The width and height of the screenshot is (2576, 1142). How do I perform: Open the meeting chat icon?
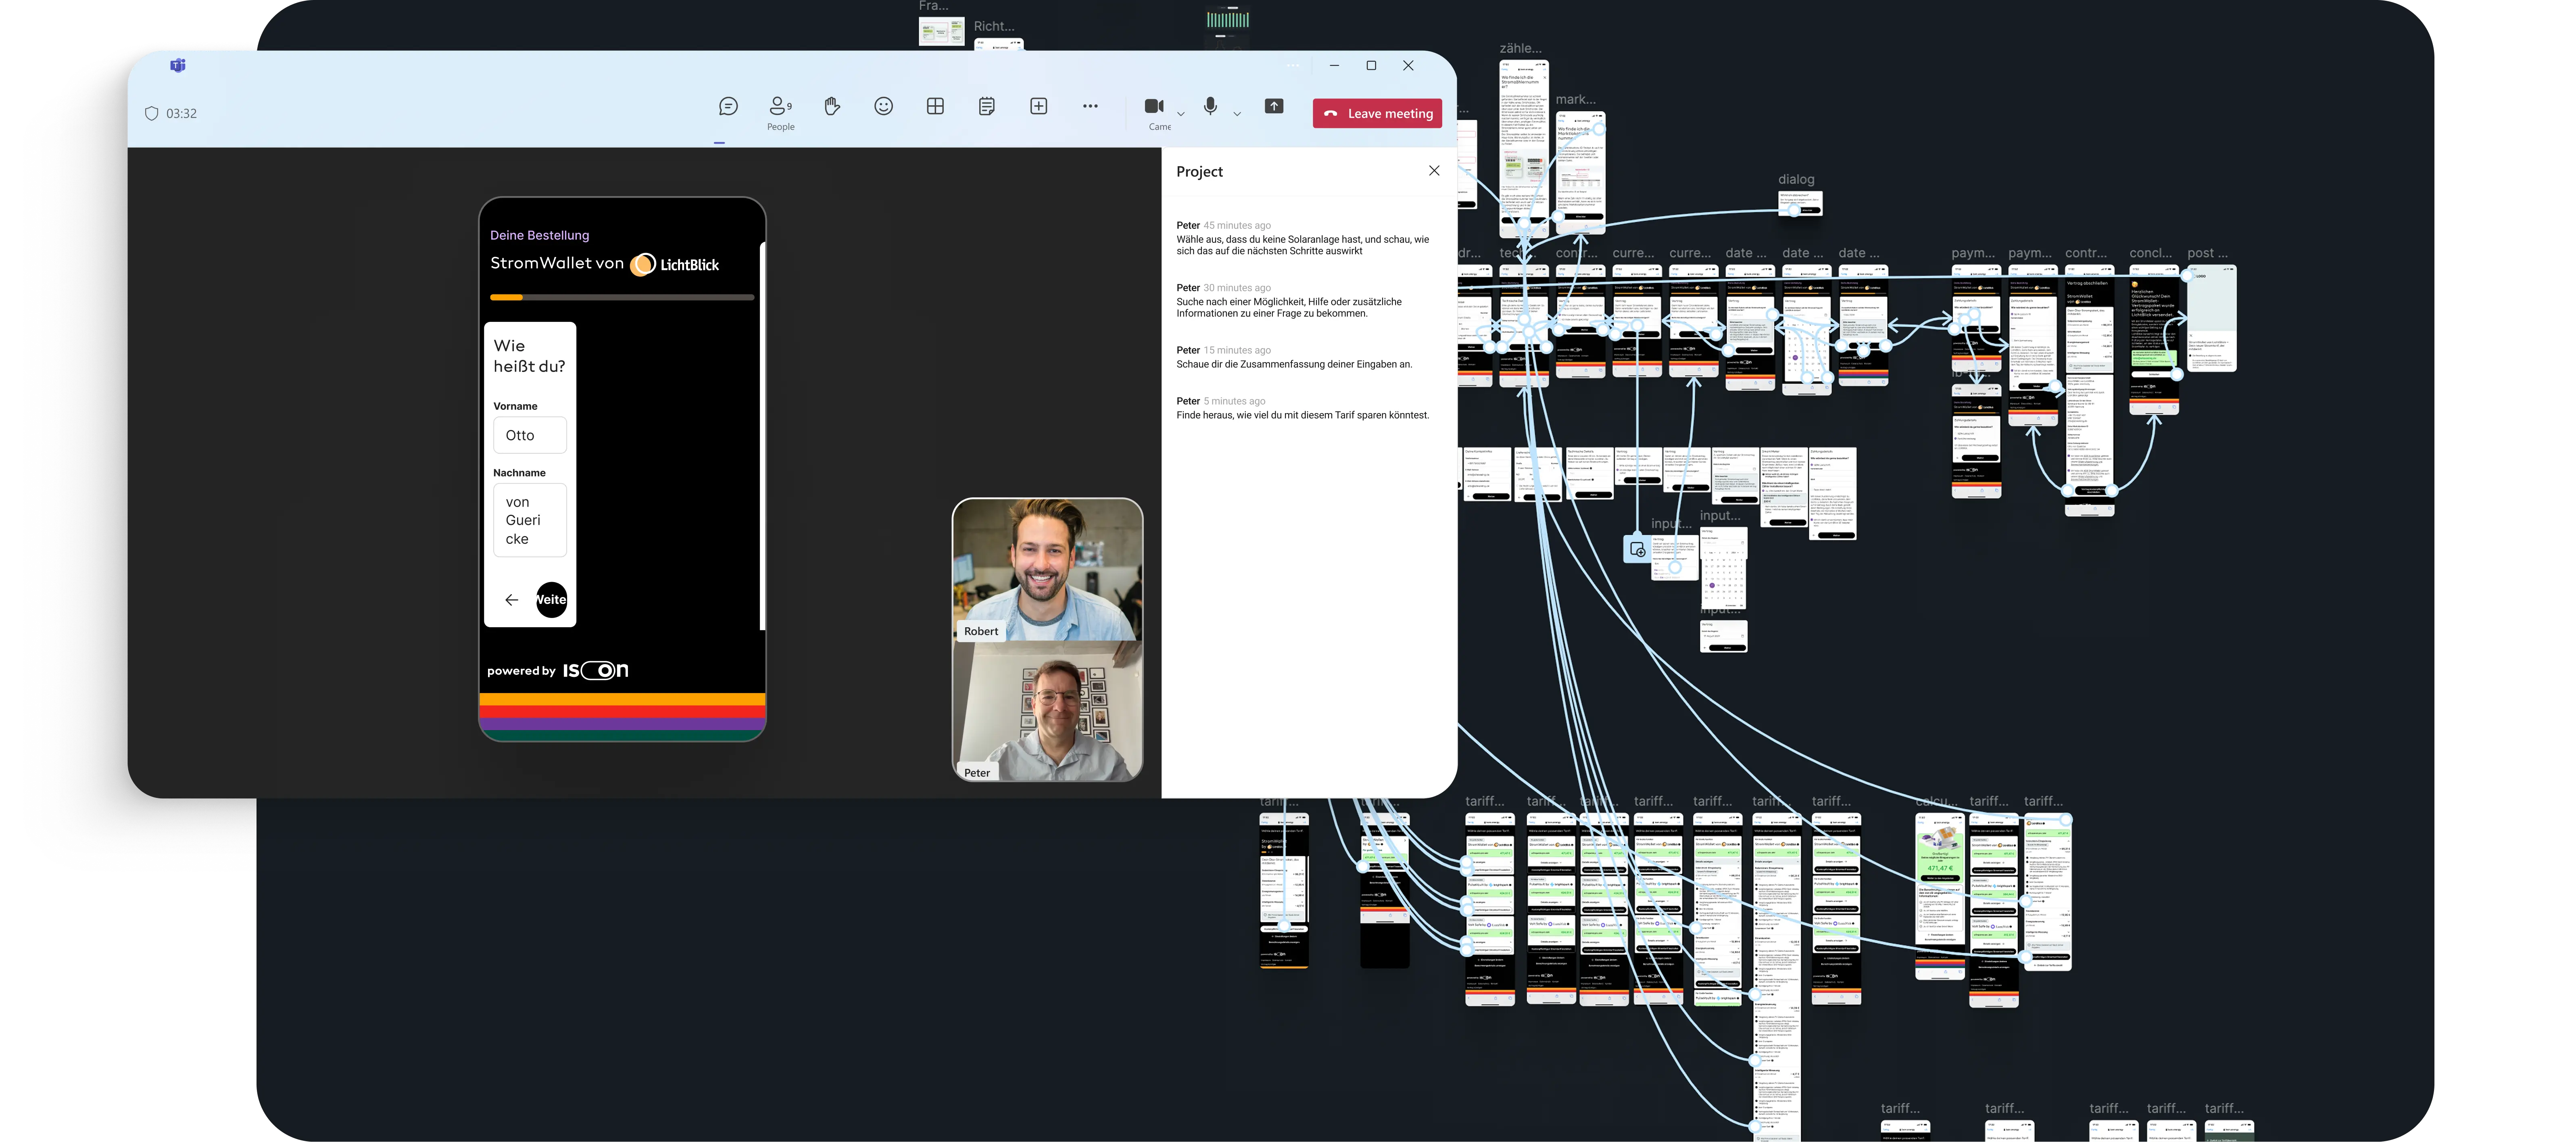728,106
